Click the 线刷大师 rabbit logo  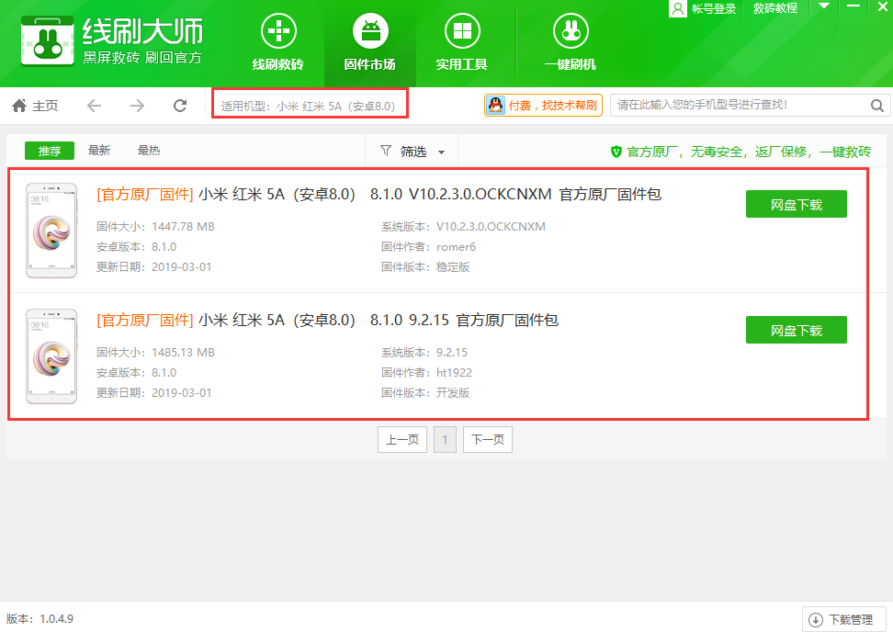[x=47, y=41]
